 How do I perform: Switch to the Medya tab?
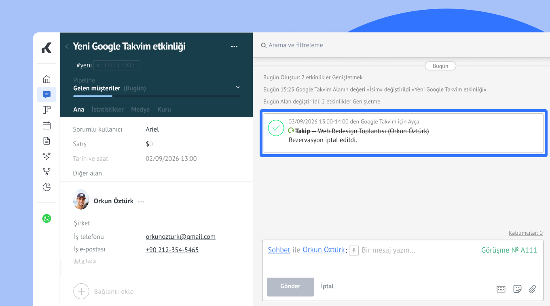pyautogui.click(x=140, y=109)
